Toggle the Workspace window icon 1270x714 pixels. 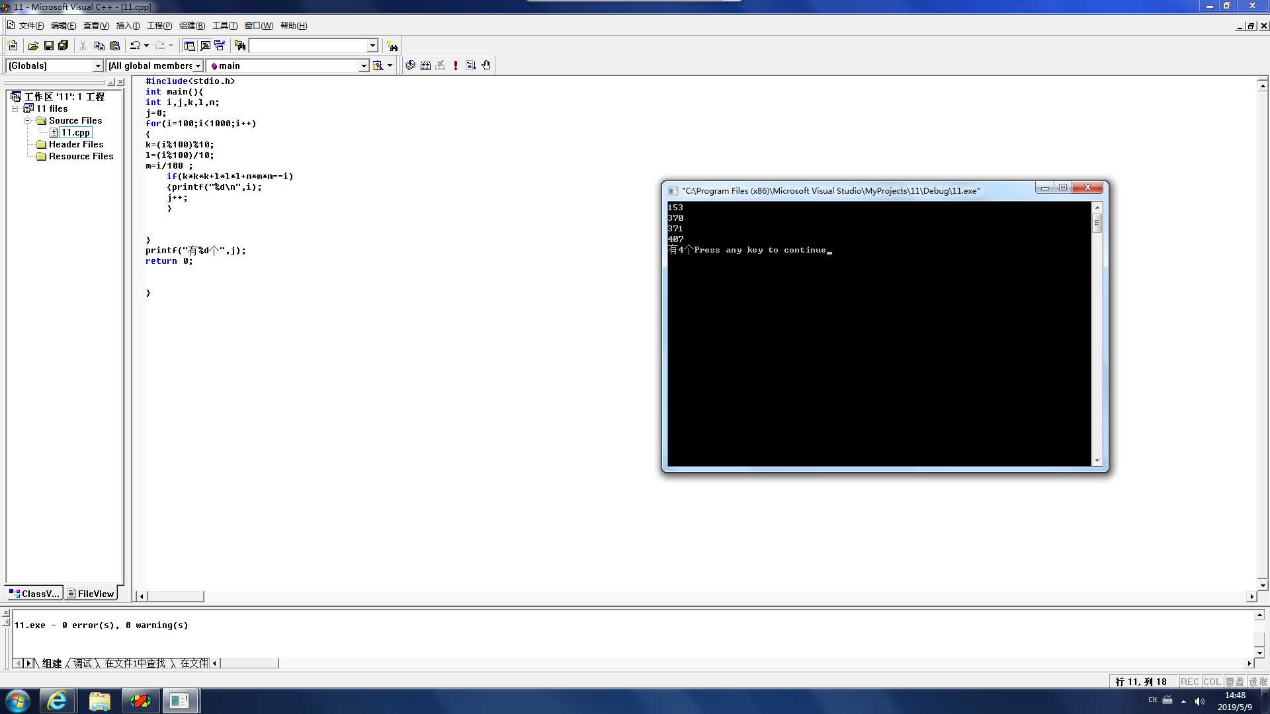[189, 46]
